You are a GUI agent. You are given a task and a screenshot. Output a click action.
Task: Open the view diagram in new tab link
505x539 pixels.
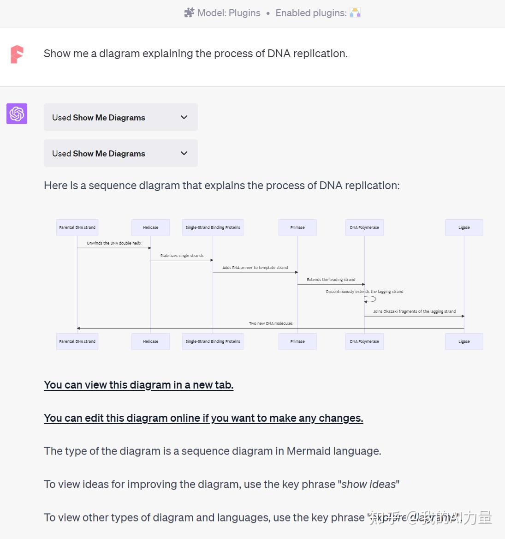click(138, 385)
